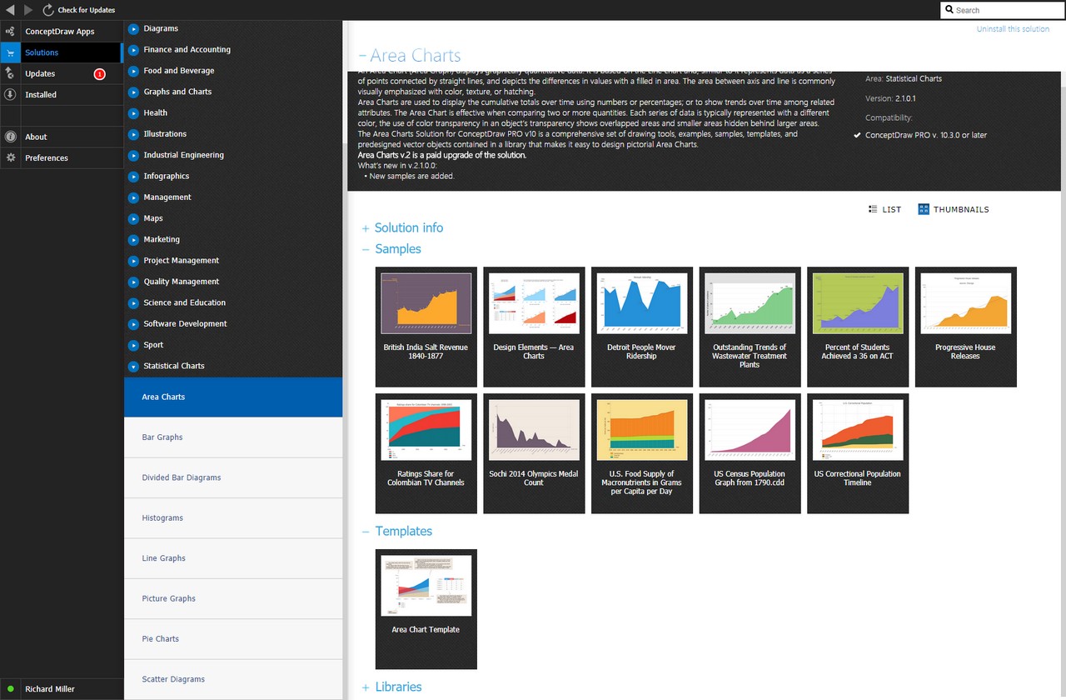
Task: Select the Line Graphs solution
Action: 233,558
